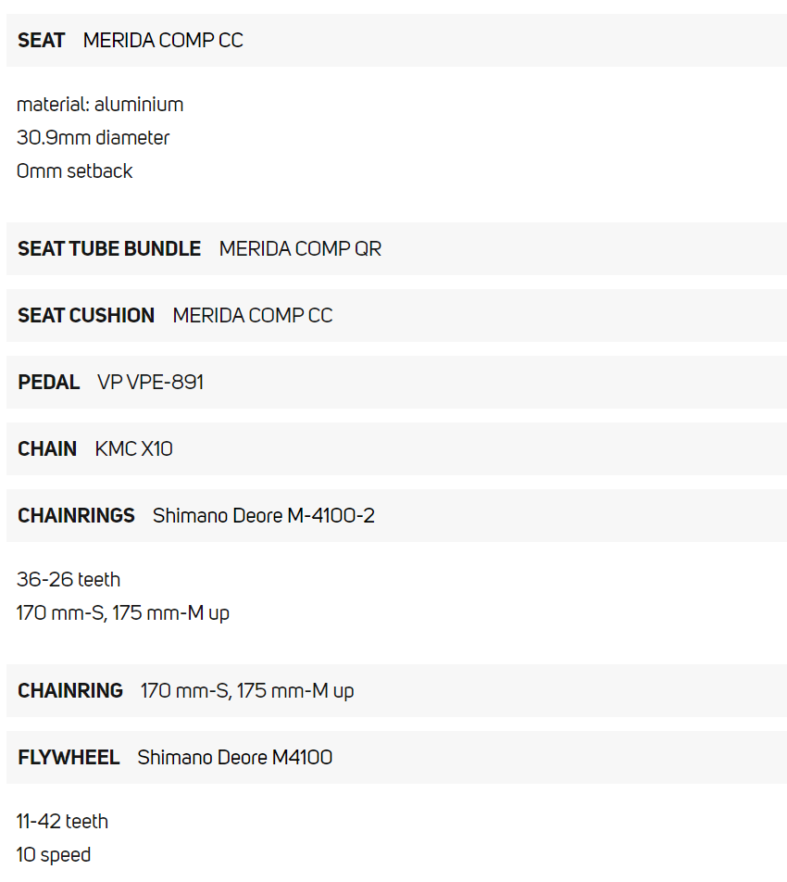Click the SEAT TUBE BUNDLE heading

[x=109, y=249]
